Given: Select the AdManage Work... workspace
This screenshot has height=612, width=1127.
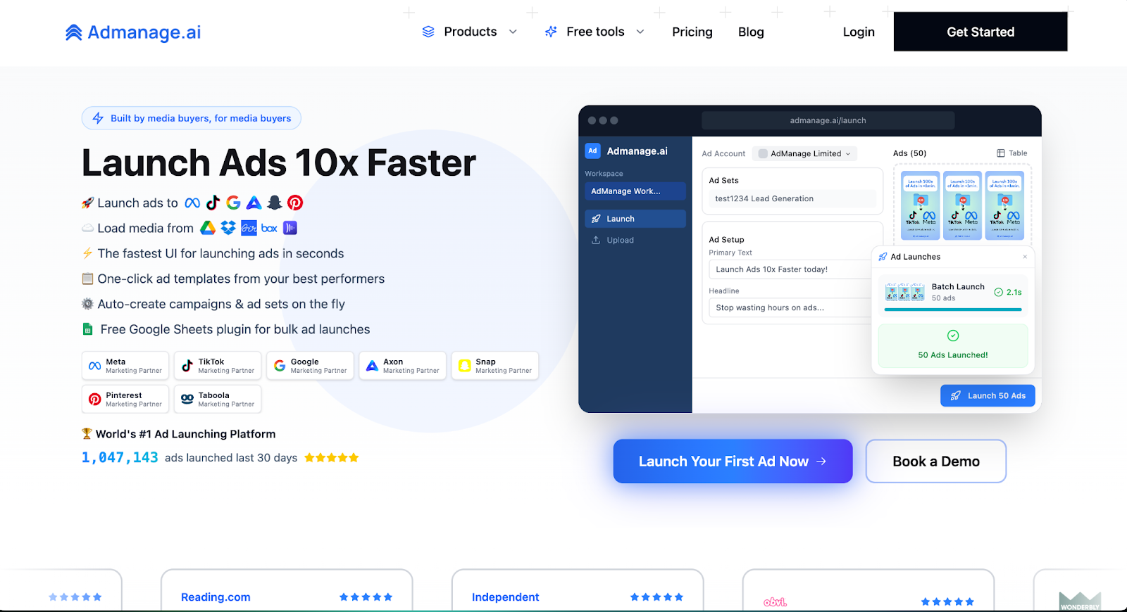Looking at the screenshot, I should pyautogui.click(x=635, y=191).
